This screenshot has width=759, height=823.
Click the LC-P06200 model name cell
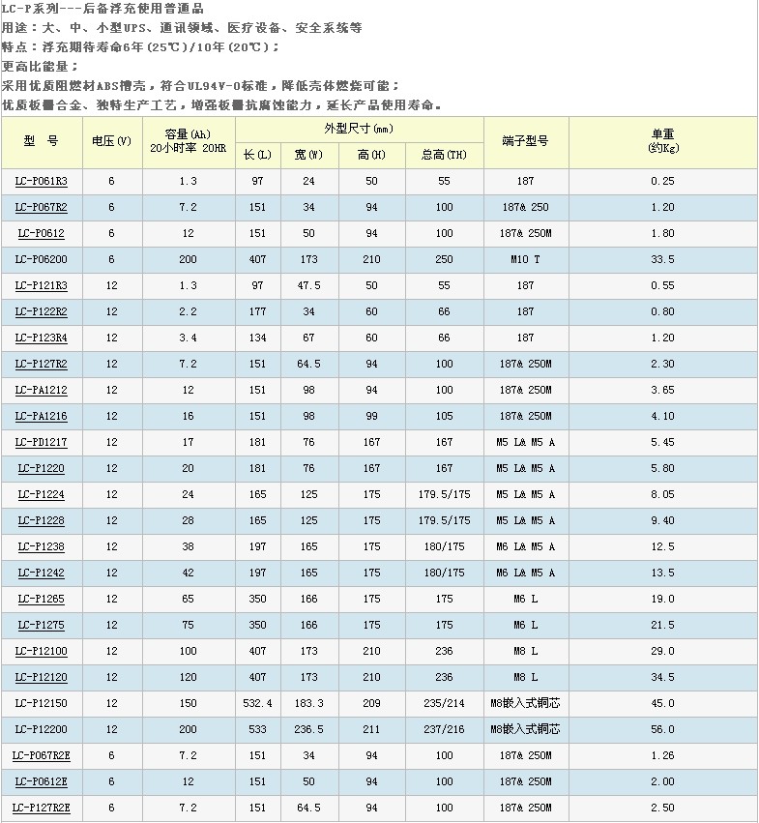41,259
